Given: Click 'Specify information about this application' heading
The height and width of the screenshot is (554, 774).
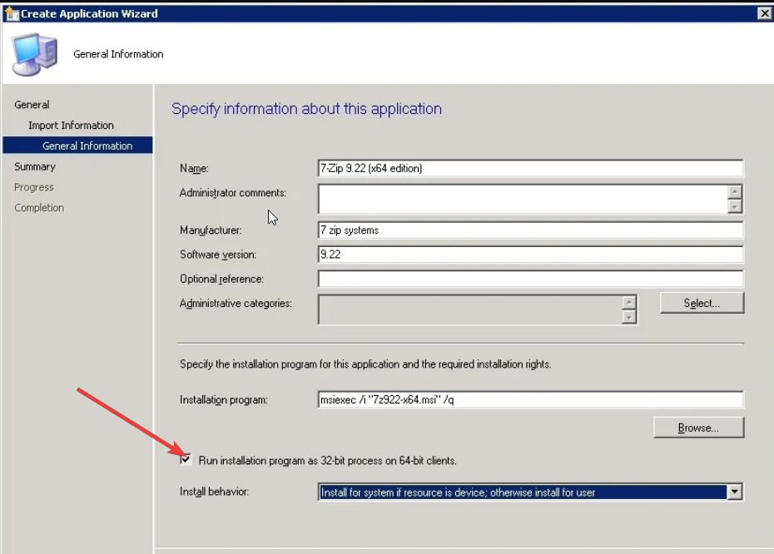Looking at the screenshot, I should [x=306, y=109].
